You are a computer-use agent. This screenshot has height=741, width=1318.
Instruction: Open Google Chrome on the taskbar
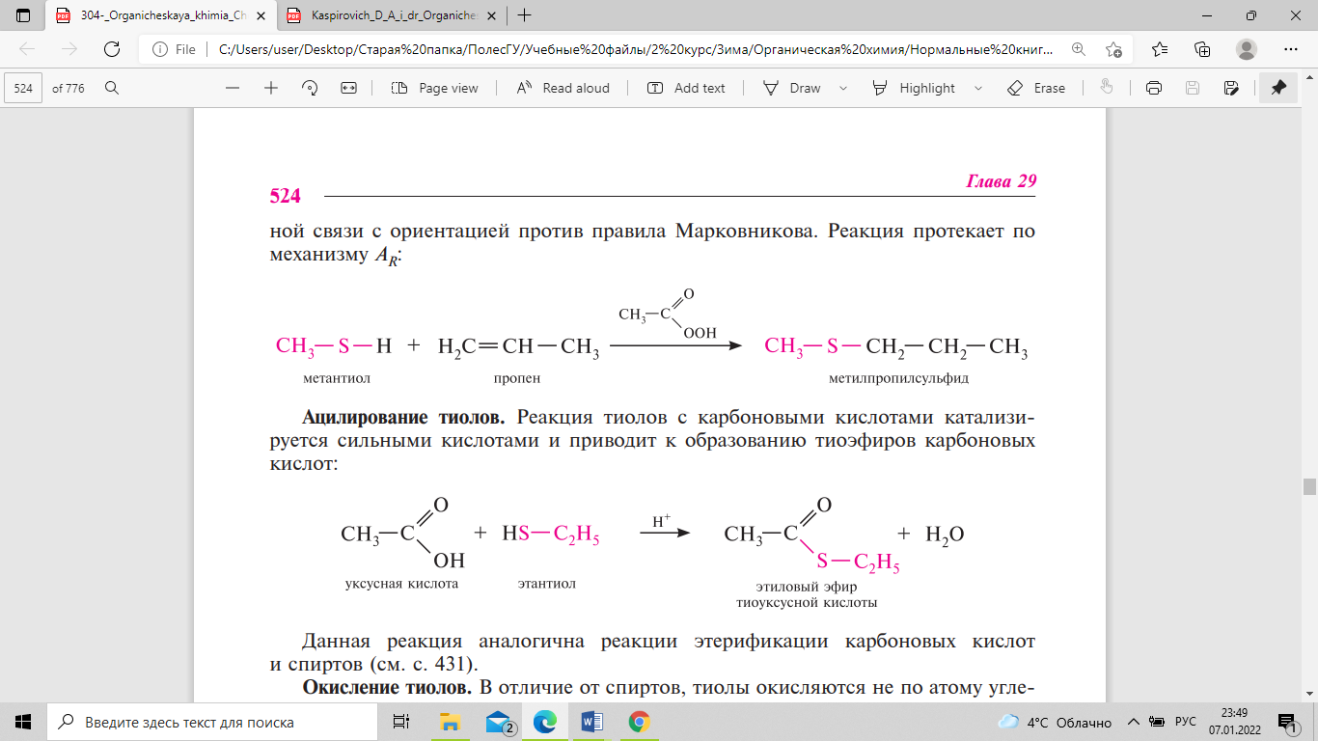(639, 722)
